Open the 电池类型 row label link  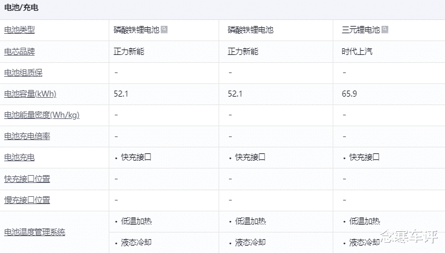pos(19,30)
